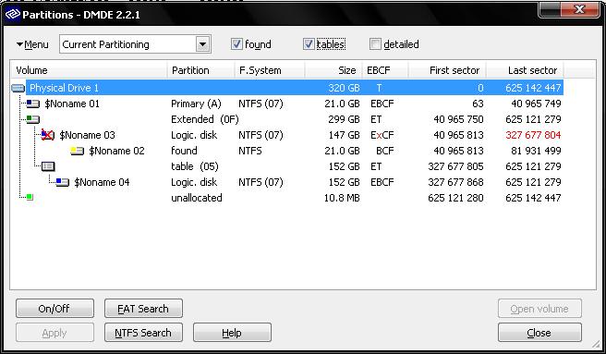Screen dimensions: 606x354
Task: Click the table (05) icon
Action: 48,166
